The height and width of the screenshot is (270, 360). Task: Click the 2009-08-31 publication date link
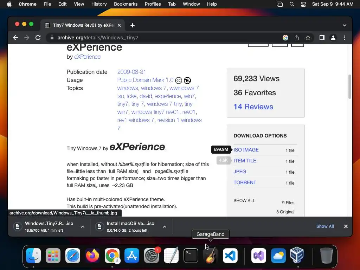pyautogui.click(x=131, y=72)
